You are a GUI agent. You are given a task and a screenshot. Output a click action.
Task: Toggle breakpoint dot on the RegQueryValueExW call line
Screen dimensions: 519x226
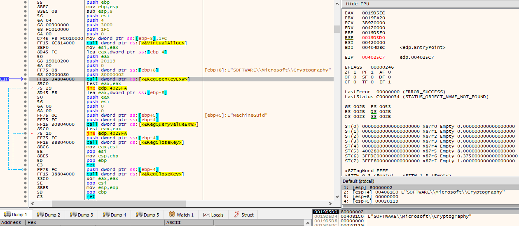[x=26, y=124]
